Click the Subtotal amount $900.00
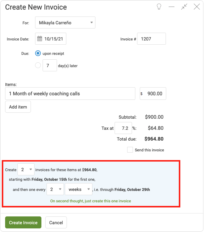This screenshot has width=204, height=232. coord(154,117)
